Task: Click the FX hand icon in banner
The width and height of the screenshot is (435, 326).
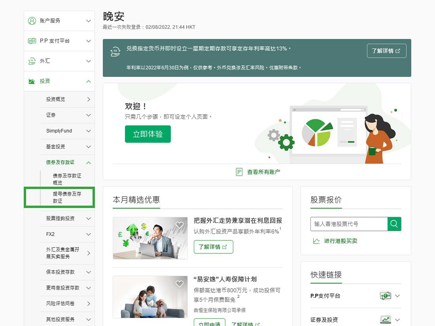Action: click(x=115, y=52)
